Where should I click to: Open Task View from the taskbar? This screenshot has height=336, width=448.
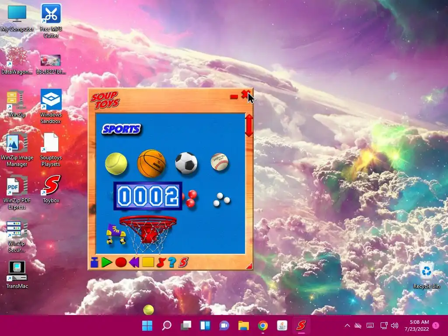tap(186, 325)
